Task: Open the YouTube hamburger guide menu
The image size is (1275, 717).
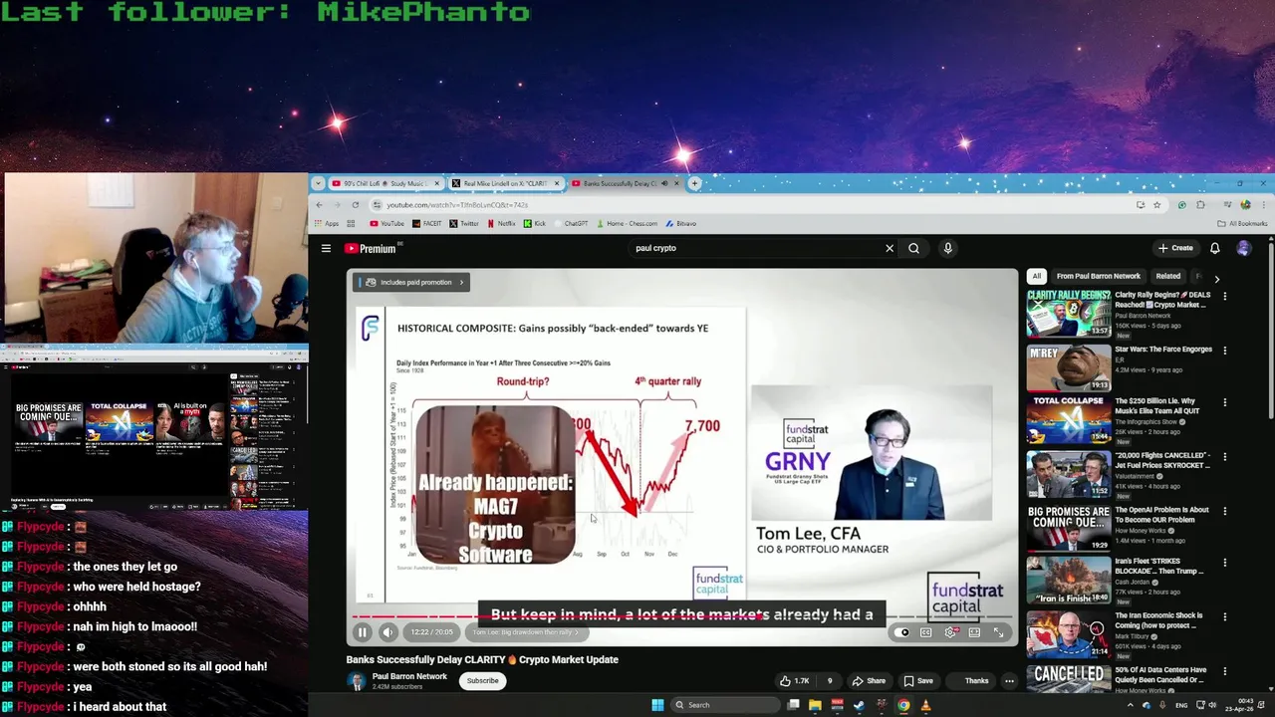Action: pos(326,248)
